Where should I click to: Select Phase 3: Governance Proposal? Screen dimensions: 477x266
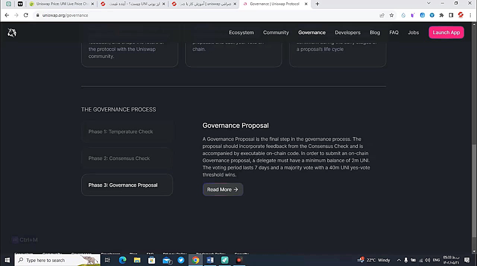(127, 185)
